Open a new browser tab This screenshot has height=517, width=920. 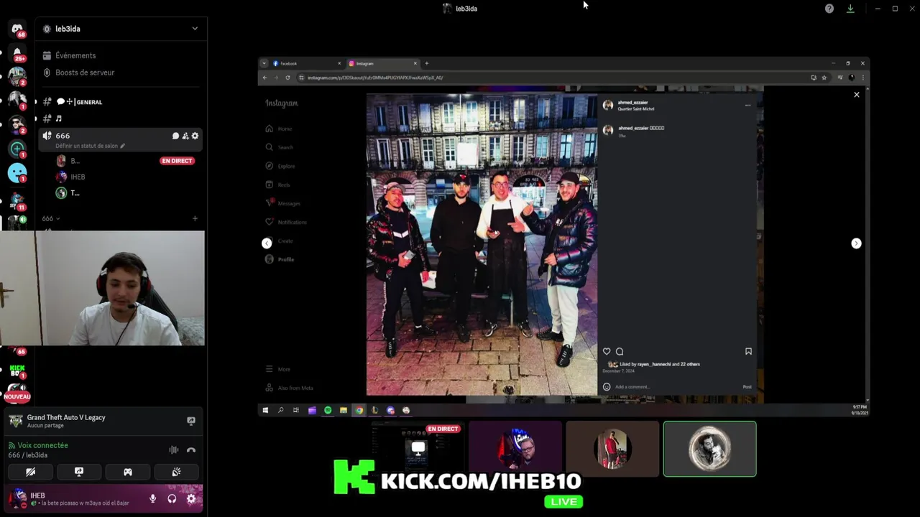[x=426, y=63]
